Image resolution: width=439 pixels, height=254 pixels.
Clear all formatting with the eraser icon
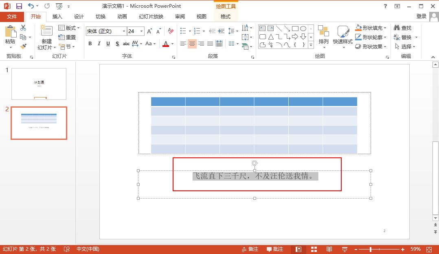171,31
